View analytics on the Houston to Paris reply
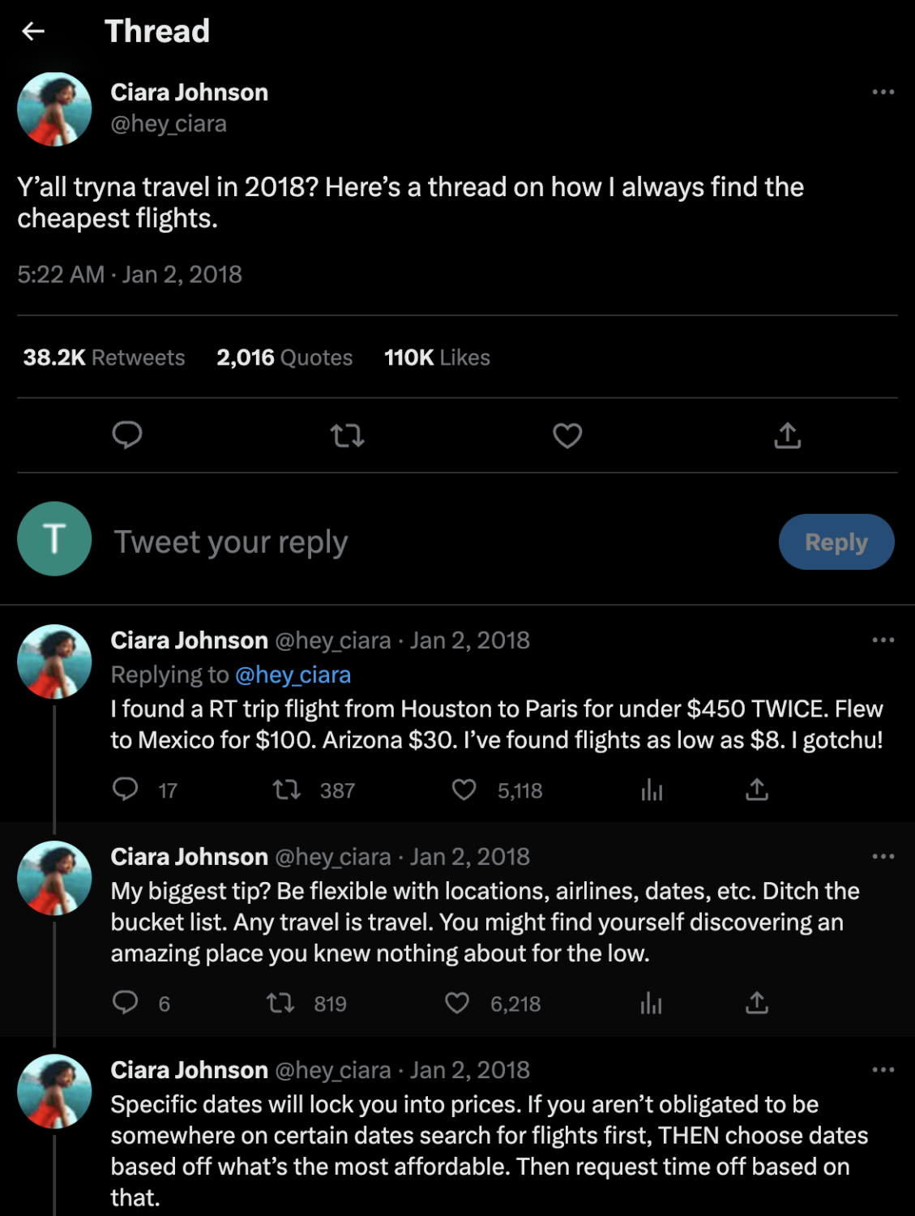 (x=651, y=790)
